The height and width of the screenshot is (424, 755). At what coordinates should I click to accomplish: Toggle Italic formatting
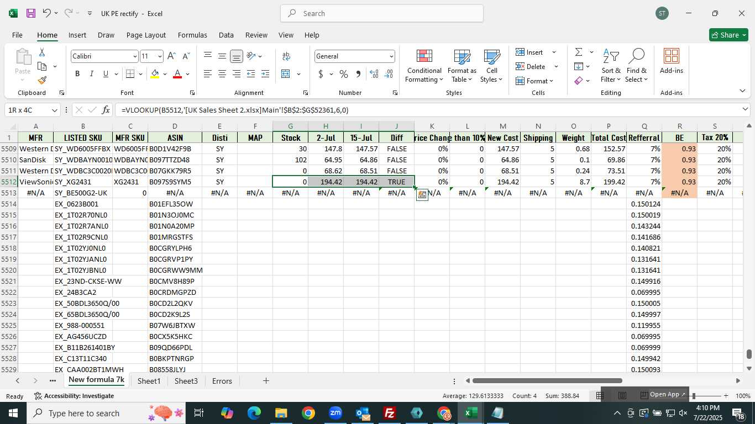(91, 74)
